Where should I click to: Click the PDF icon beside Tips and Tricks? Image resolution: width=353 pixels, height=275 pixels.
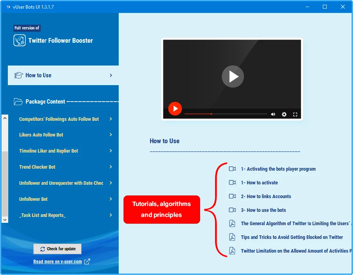tap(232, 237)
